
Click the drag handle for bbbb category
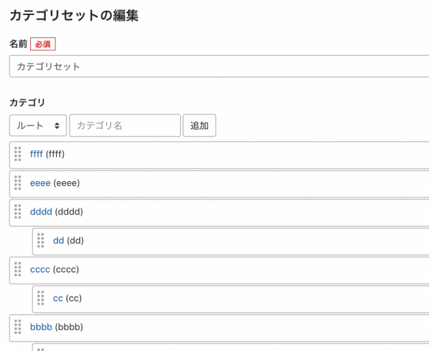click(x=18, y=327)
